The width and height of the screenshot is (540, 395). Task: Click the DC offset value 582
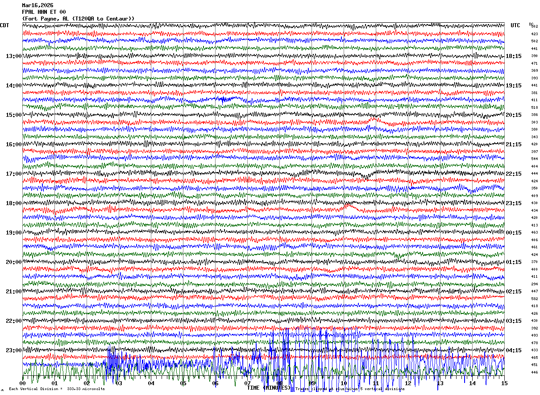534,299
